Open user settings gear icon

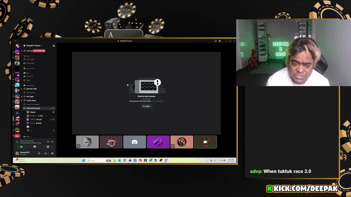click(52, 153)
